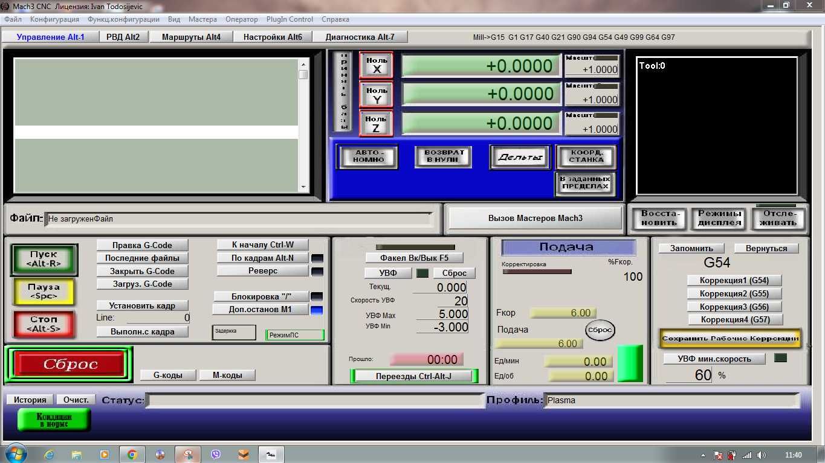Toggle Факел Вк/Вык F5 torch
This screenshot has height=463, width=825.
tap(414, 258)
